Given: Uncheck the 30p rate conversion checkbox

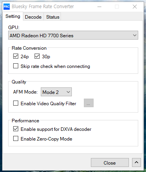Looking at the screenshot, I should [37, 56].
